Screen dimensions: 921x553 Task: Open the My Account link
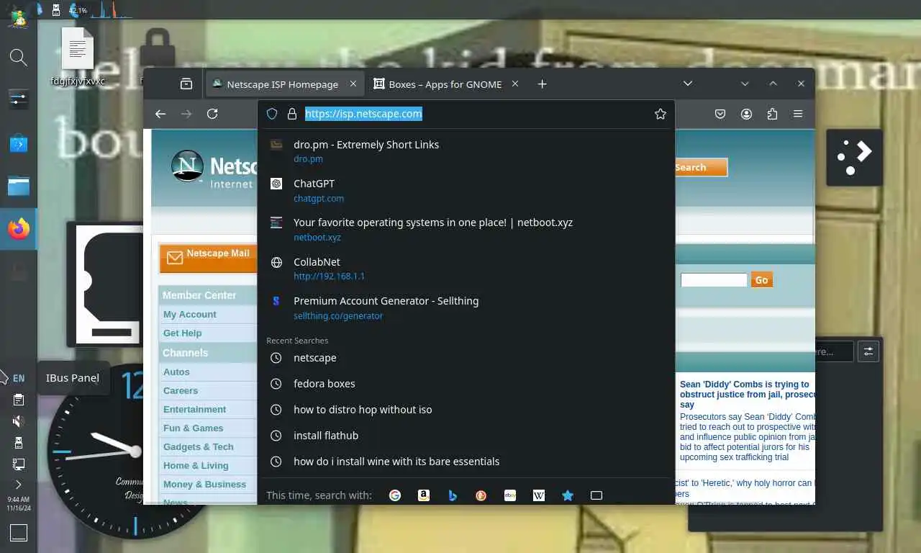coord(189,315)
